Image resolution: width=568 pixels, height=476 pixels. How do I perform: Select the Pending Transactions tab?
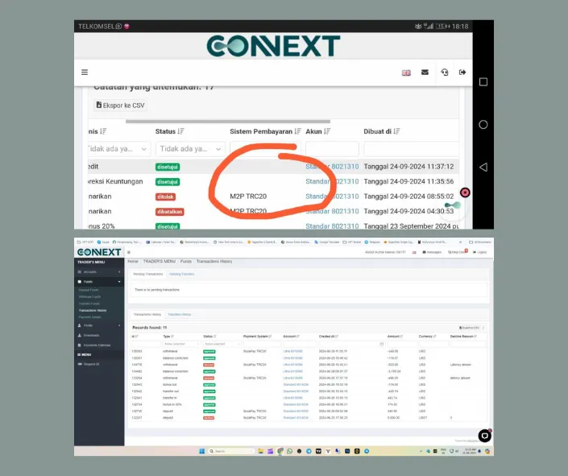(x=147, y=274)
